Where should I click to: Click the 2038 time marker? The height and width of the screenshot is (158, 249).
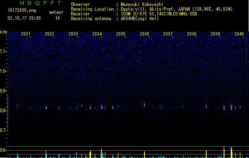click(x=192, y=34)
